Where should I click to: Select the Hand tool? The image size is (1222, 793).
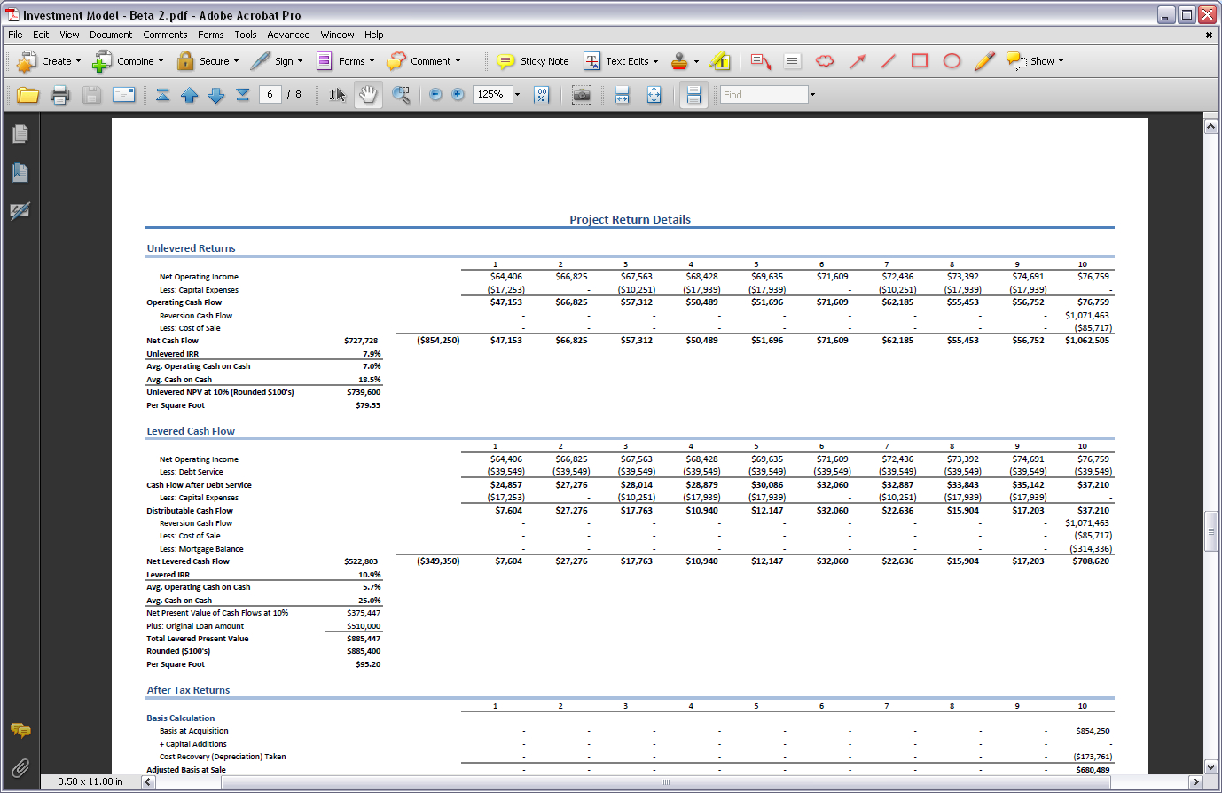369,95
